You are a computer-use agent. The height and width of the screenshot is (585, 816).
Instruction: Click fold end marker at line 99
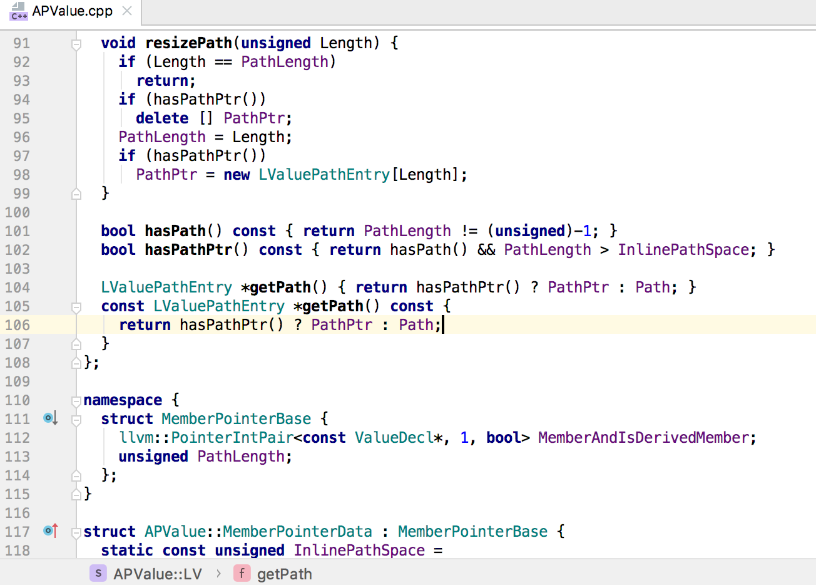(76, 194)
